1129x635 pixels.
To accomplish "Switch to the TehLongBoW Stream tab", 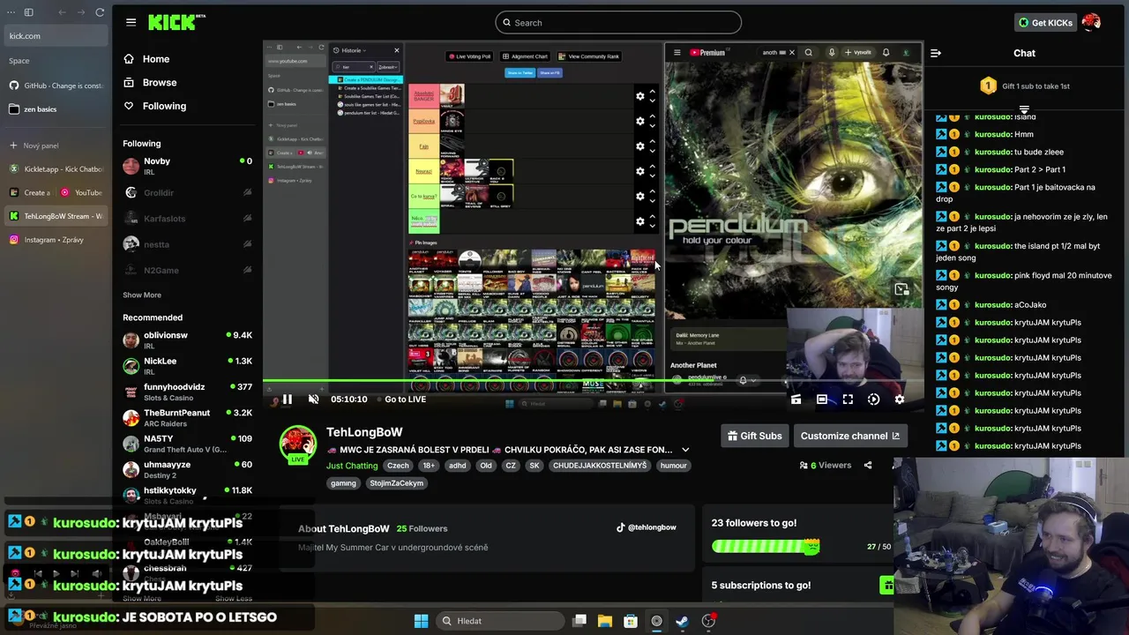I will pos(56,216).
